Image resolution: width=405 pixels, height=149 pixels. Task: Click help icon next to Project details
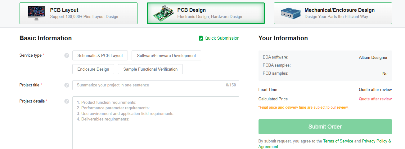tap(67, 101)
